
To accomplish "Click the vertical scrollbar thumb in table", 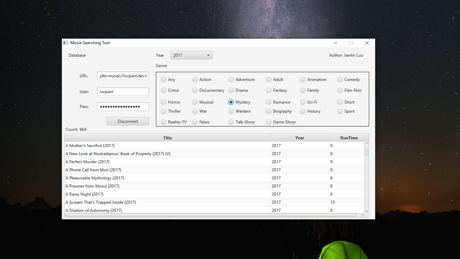I will [x=367, y=152].
